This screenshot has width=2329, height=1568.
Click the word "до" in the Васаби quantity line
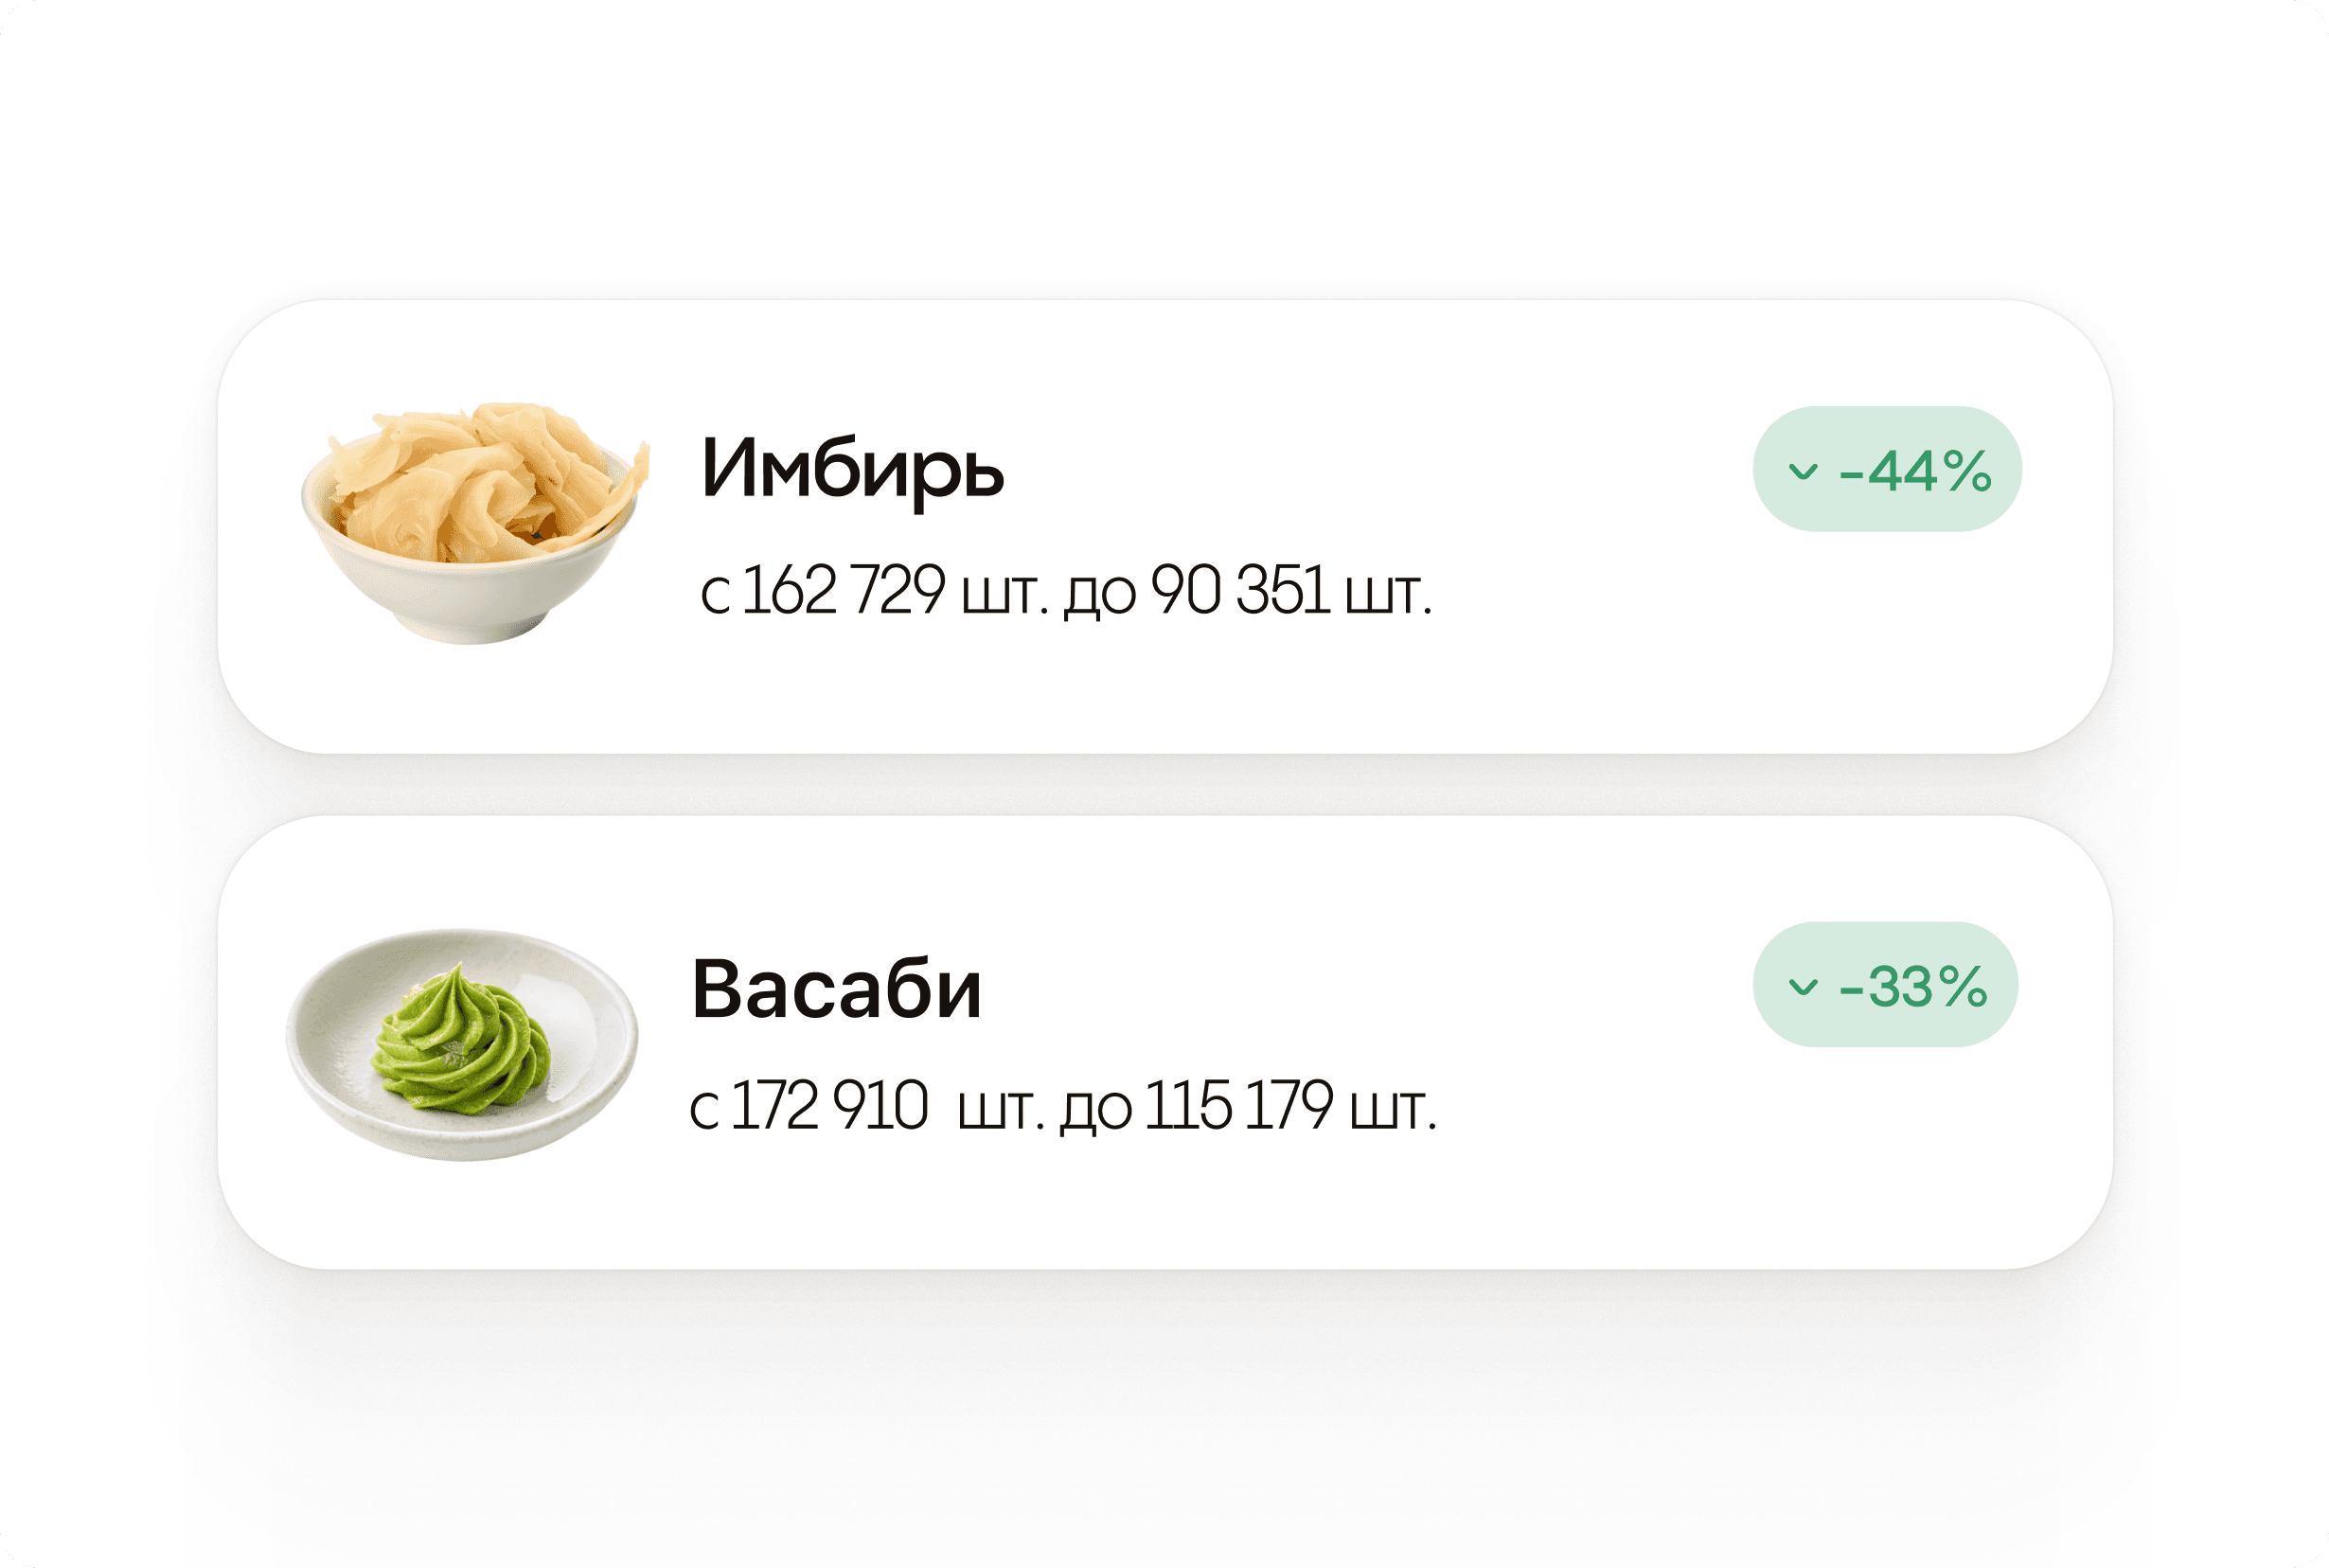click(x=1095, y=1109)
